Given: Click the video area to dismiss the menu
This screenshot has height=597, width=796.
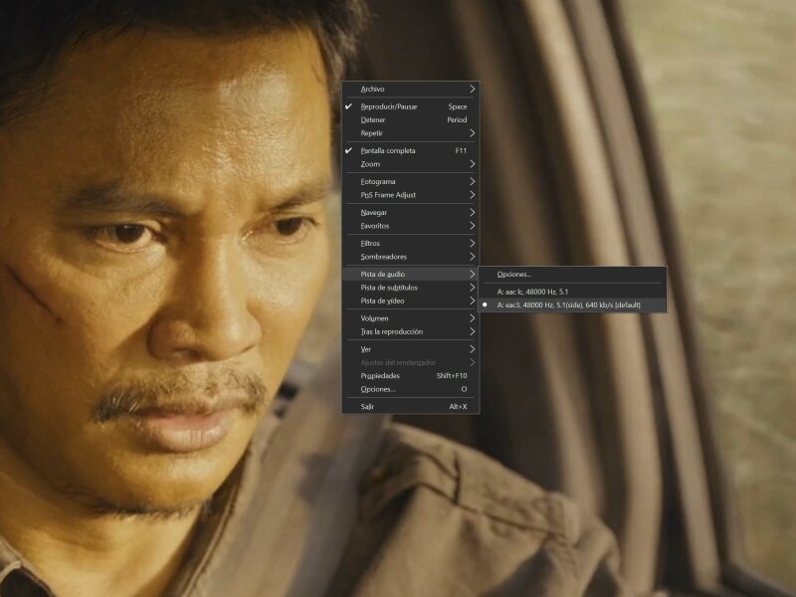Looking at the screenshot, I should pyautogui.click(x=647, y=478).
